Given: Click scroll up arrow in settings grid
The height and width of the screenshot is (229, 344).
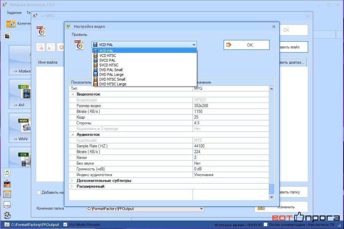Looking at the screenshot, I should pos(271,89).
